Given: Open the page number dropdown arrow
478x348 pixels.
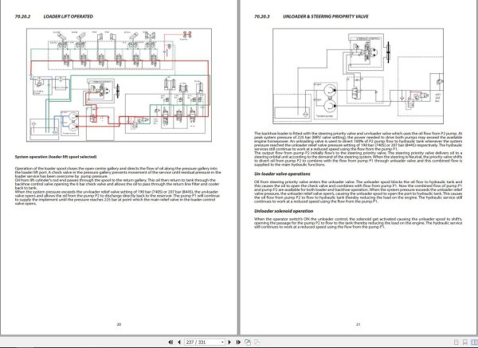Looking at the screenshot, I should click(222, 342).
